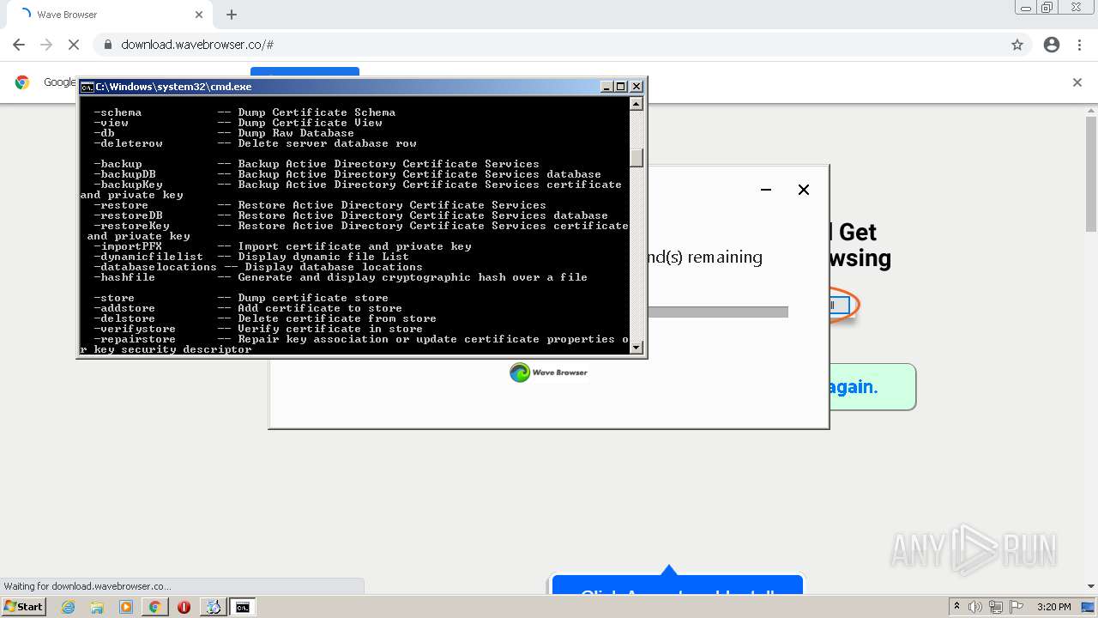1098x618 pixels.
Task: Click the '-hashfile' line in cmd
Action: [341, 277]
